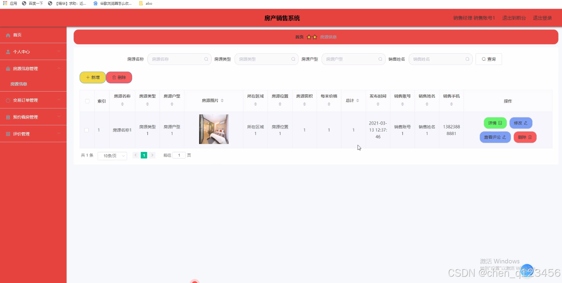The height and width of the screenshot is (283, 562).
Task: Click the user icon on 个人中心
Action: [x=9, y=51]
